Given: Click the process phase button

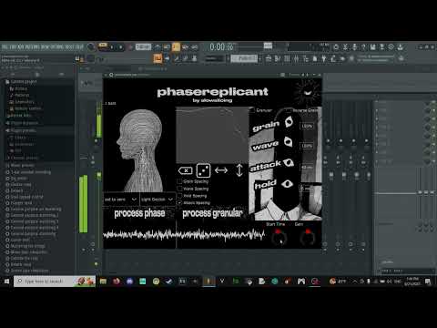Looking at the screenshot, I should pos(139,213).
